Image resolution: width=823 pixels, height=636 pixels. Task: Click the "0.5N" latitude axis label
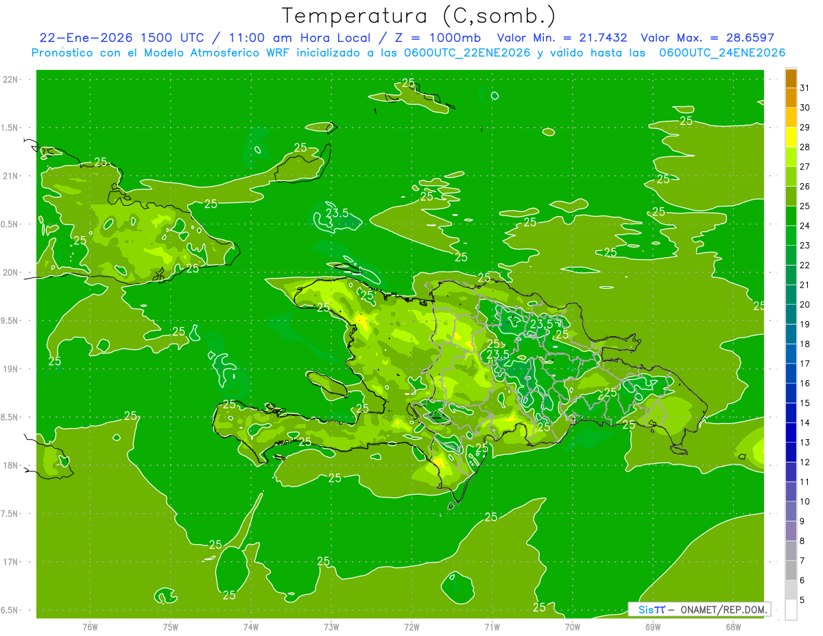click(x=10, y=224)
